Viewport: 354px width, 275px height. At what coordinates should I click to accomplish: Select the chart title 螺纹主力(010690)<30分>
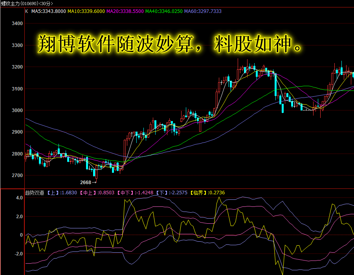tap(27, 4)
